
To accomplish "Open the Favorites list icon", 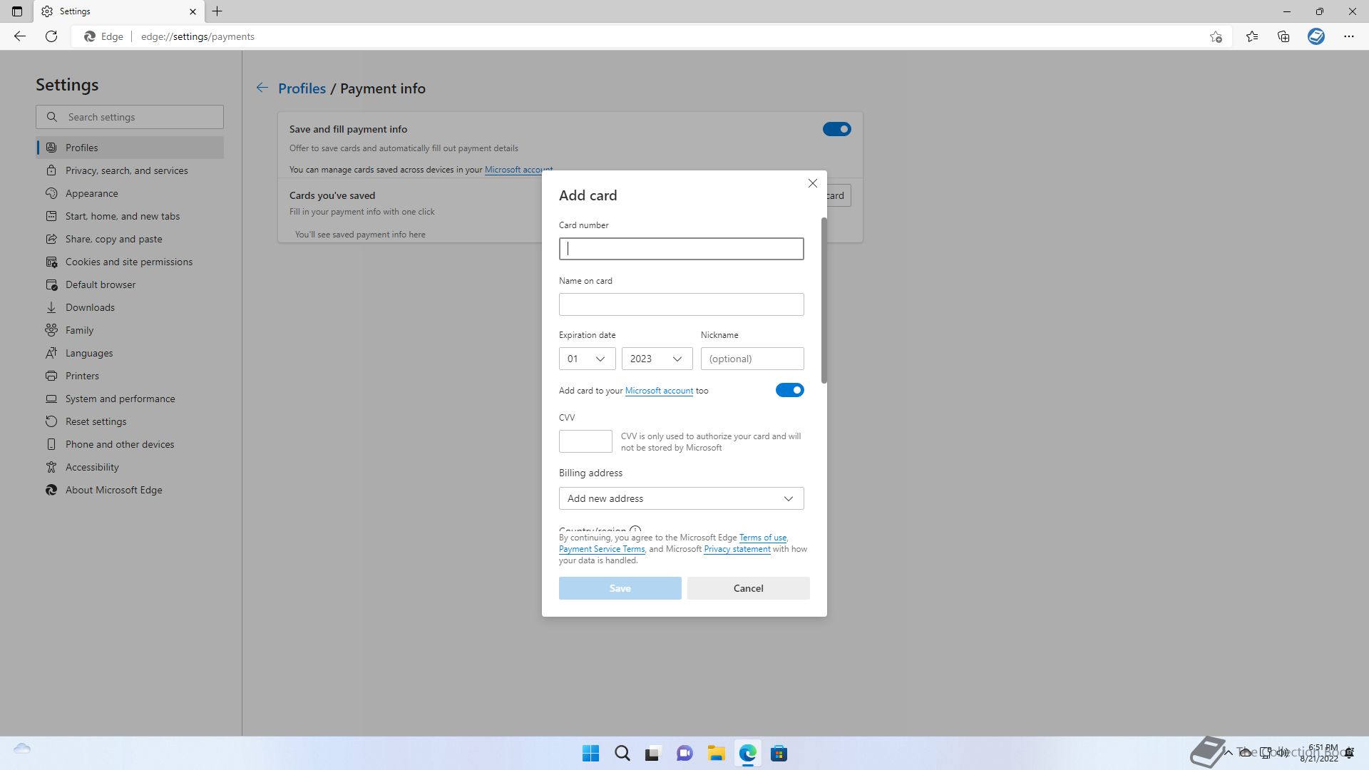I will (x=1252, y=36).
